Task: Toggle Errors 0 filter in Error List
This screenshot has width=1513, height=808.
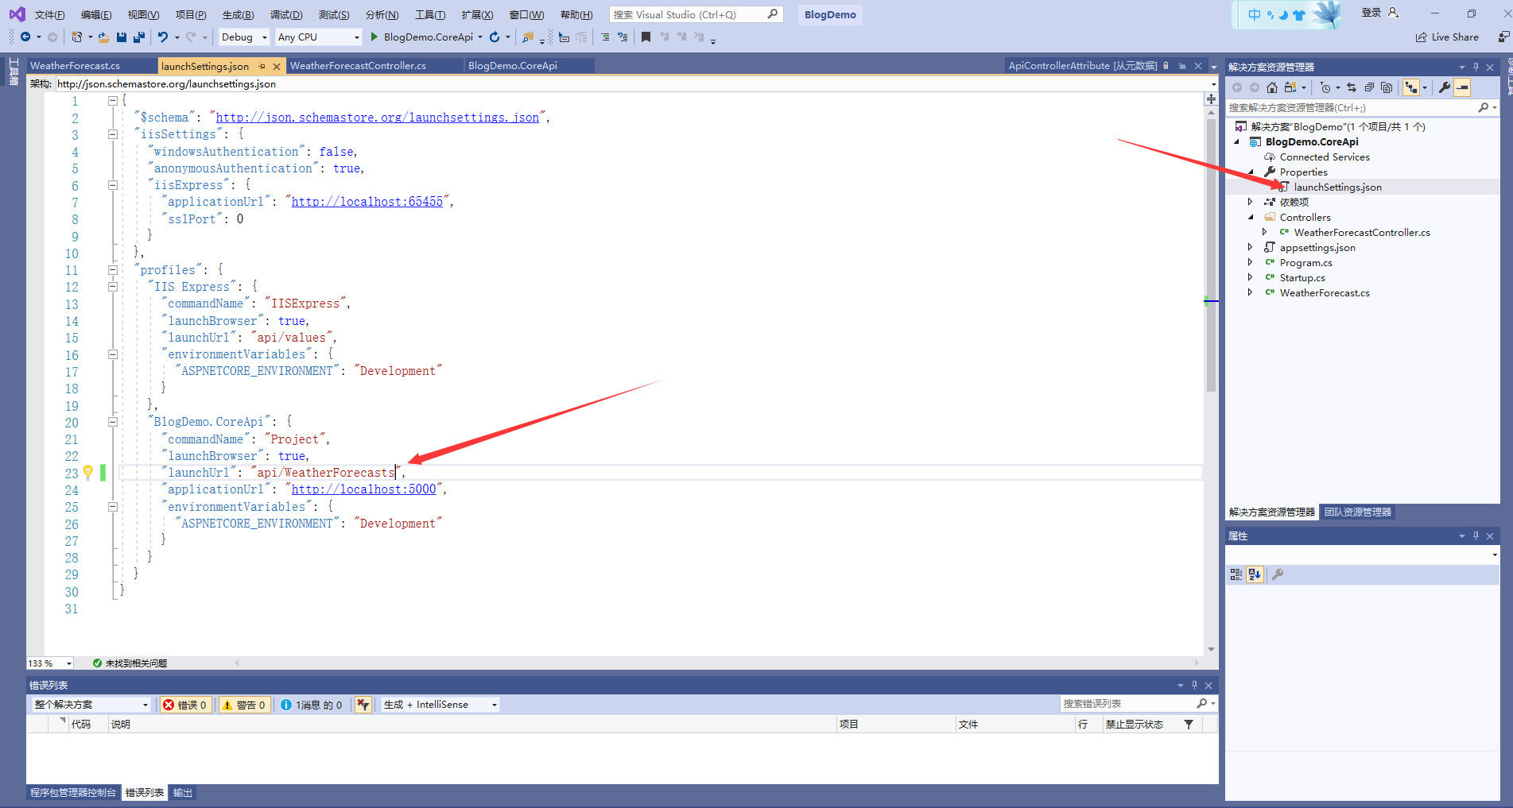Action: 186,705
